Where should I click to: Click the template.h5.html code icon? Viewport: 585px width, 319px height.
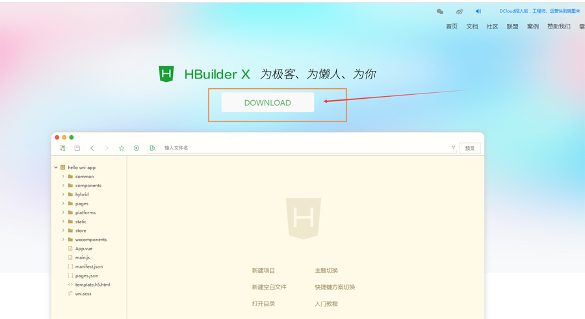click(x=70, y=285)
